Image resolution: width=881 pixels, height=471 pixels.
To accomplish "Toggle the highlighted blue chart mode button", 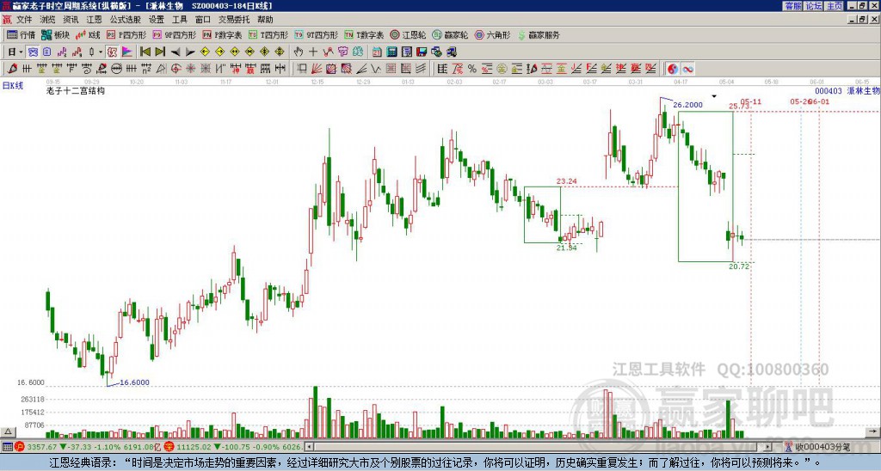I will pyautogui.click(x=34, y=52).
